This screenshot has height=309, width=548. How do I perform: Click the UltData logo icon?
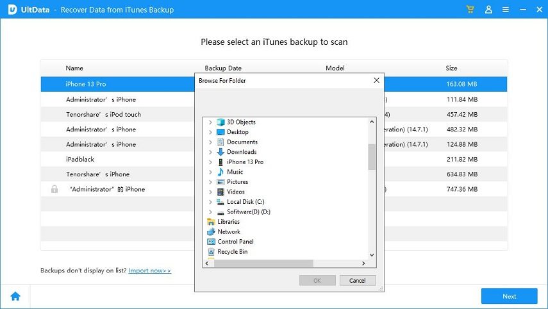tap(13, 10)
